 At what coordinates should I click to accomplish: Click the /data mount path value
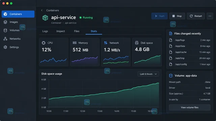208,82
